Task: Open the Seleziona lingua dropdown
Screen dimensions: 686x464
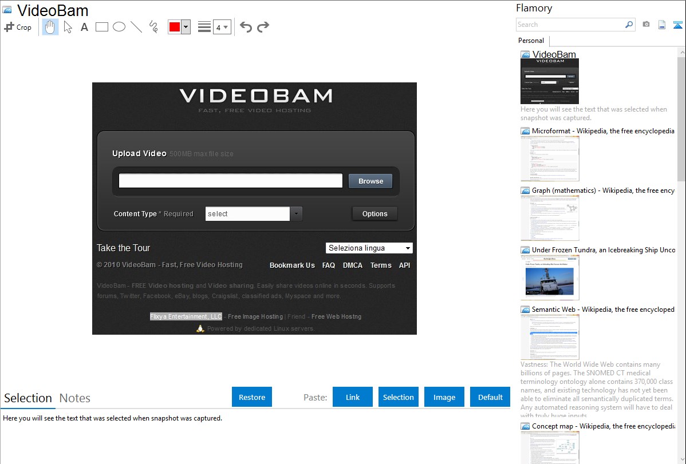Action: (369, 248)
